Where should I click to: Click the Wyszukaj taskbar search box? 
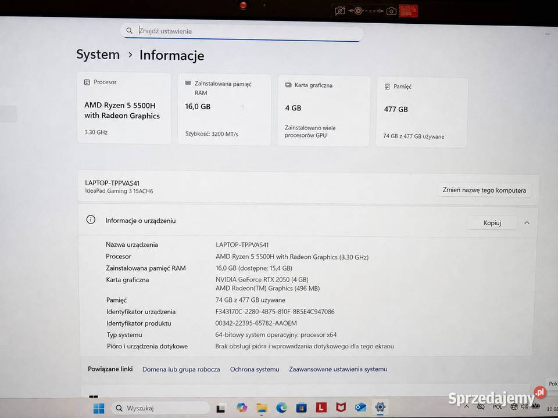[160, 408]
